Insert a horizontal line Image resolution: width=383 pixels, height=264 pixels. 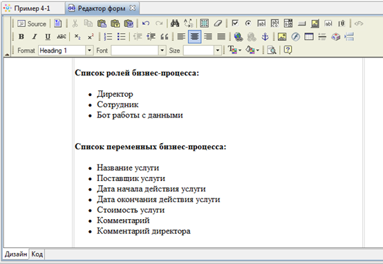(x=322, y=37)
